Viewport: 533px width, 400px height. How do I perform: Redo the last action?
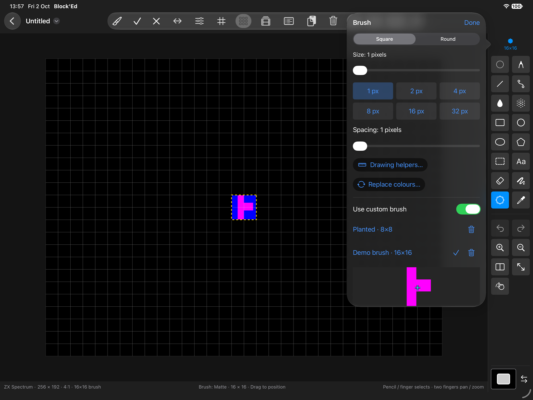coord(521,228)
